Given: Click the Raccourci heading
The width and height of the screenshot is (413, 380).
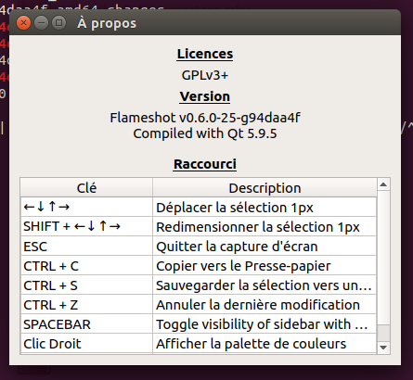Looking at the screenshot, I should (205, 164).
